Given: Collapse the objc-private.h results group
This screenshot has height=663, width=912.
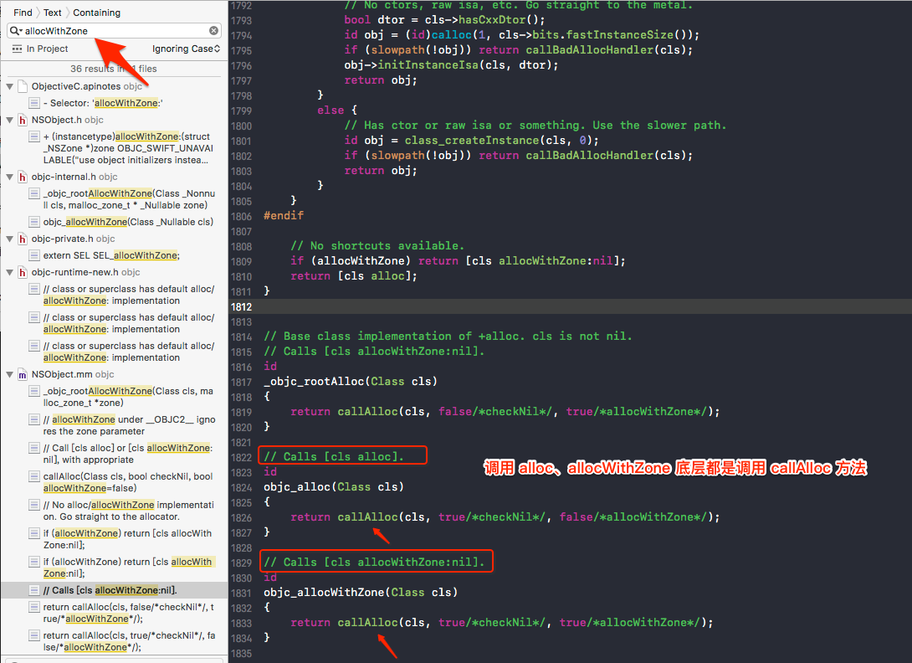Looking at the screenshot, I should [10, 239].
